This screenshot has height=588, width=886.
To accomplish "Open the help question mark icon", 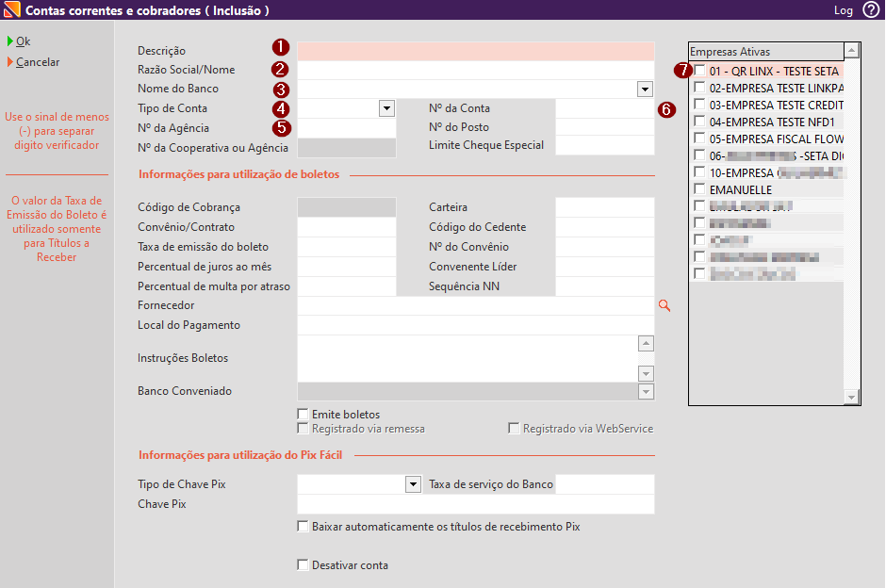I will pyautogui.click(x=871, y=9).
